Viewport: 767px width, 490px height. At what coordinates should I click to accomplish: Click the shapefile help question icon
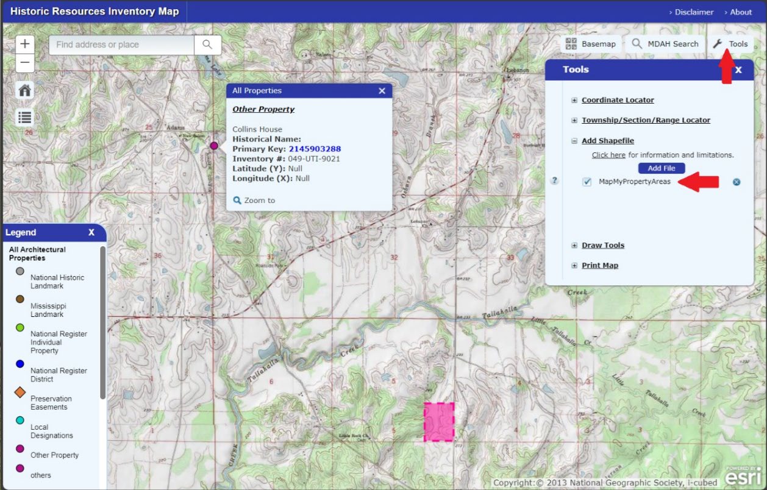tap(554, 180)
